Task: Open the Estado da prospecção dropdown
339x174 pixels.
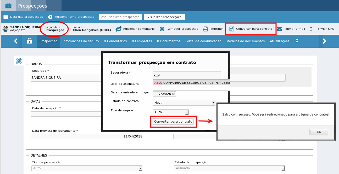Action: coord(230,168)
